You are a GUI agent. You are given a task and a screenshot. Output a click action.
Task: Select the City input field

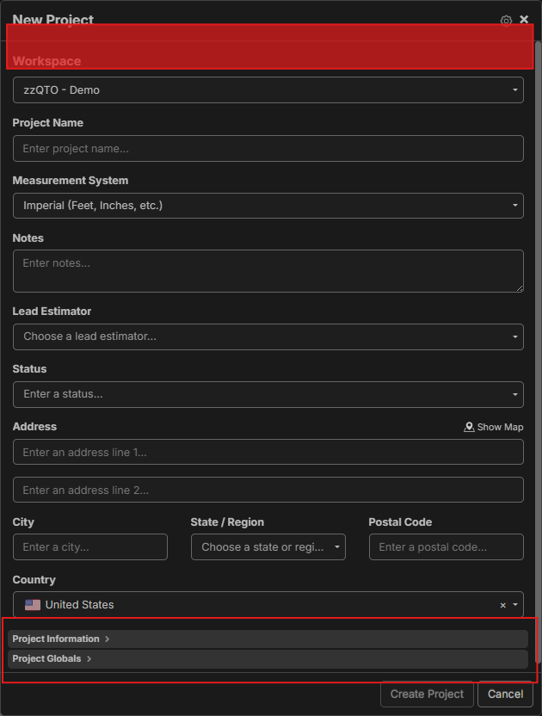[90, 547]
